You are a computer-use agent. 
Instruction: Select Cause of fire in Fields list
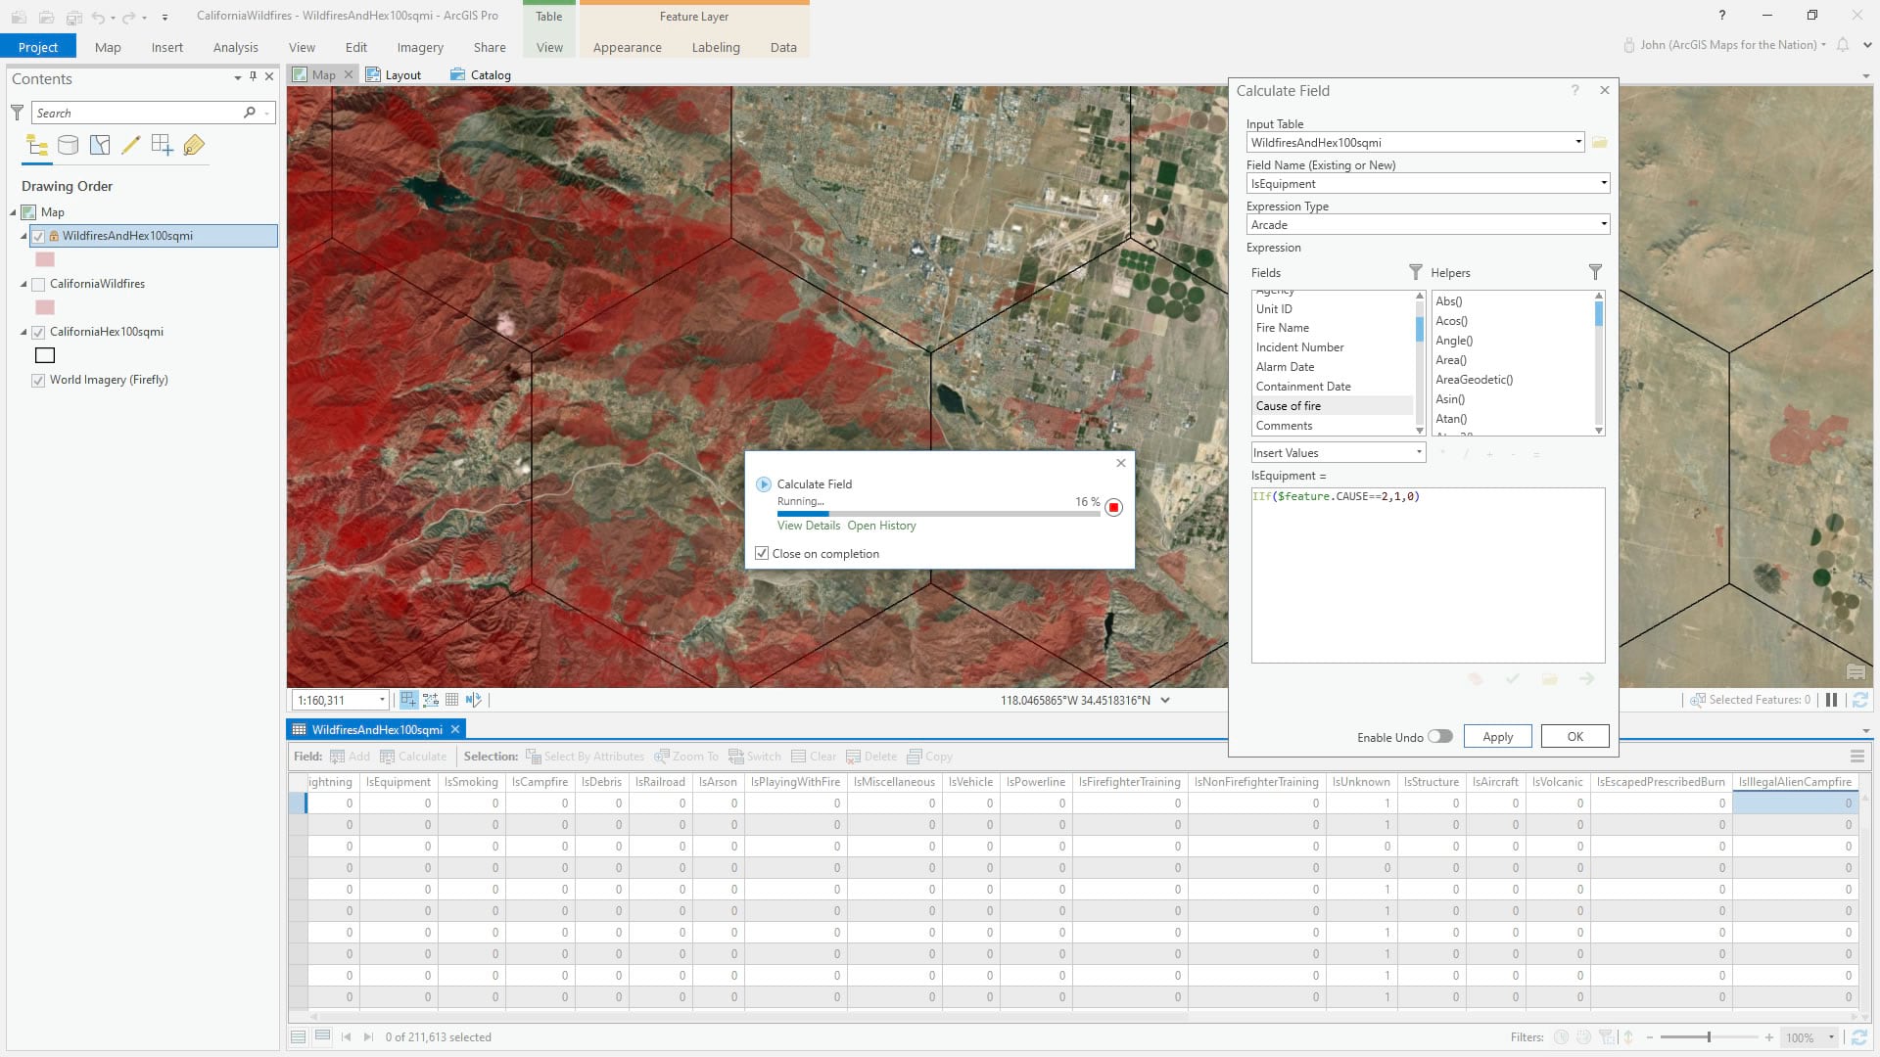pyautogui.click(x=1333, y=405)
